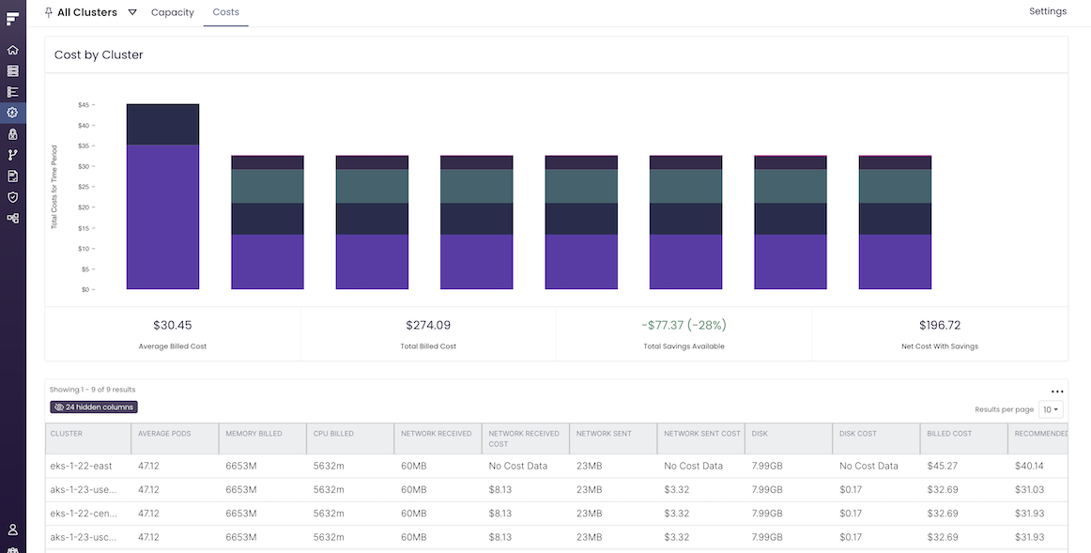Image resolution: width=1091 pixels, height=553 pixels.
Task: Click the pin icon beside All Clusters
Action: [x=49, y=12]
